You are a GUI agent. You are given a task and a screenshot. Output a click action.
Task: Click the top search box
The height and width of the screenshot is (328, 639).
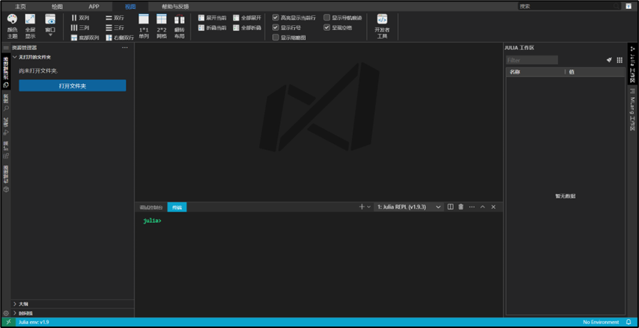tap(570, 6)
